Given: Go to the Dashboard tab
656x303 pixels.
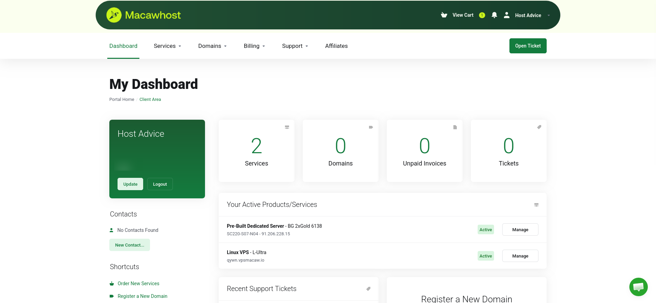Looking at the screenshot, I should coord(123,46).
